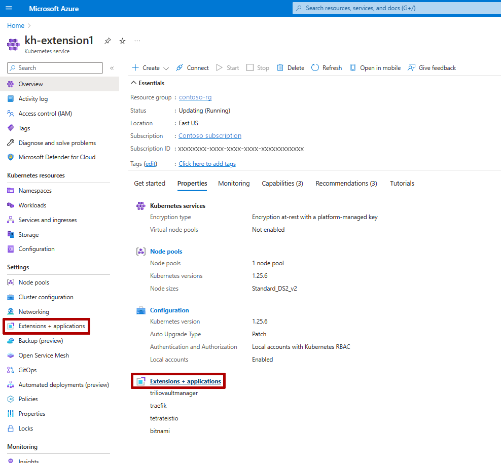Image resolution: width=501 pixels, height=463 pixels.
Task: Open the Contoso subscription link
Action: [209, 135]
